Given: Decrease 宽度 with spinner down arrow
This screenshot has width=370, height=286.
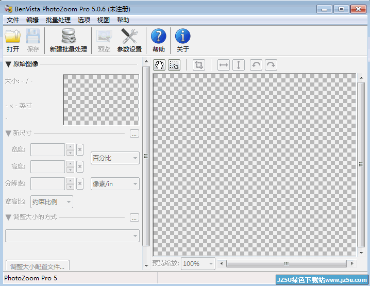Looking at the screenshot, I should coord(70,153).
